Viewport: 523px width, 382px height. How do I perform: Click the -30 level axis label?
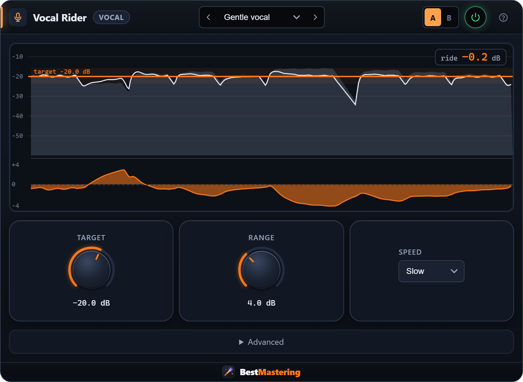[18, 96]
